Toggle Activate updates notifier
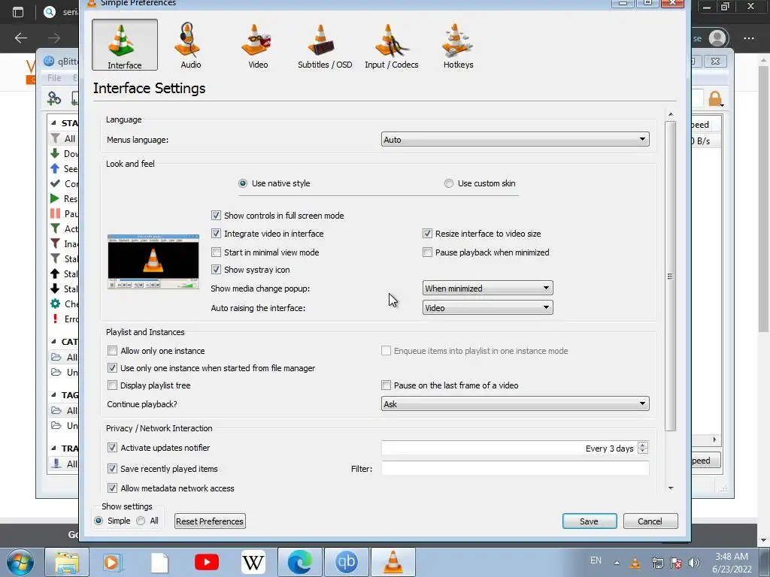The image size is (770, 577). coord(113,448)
